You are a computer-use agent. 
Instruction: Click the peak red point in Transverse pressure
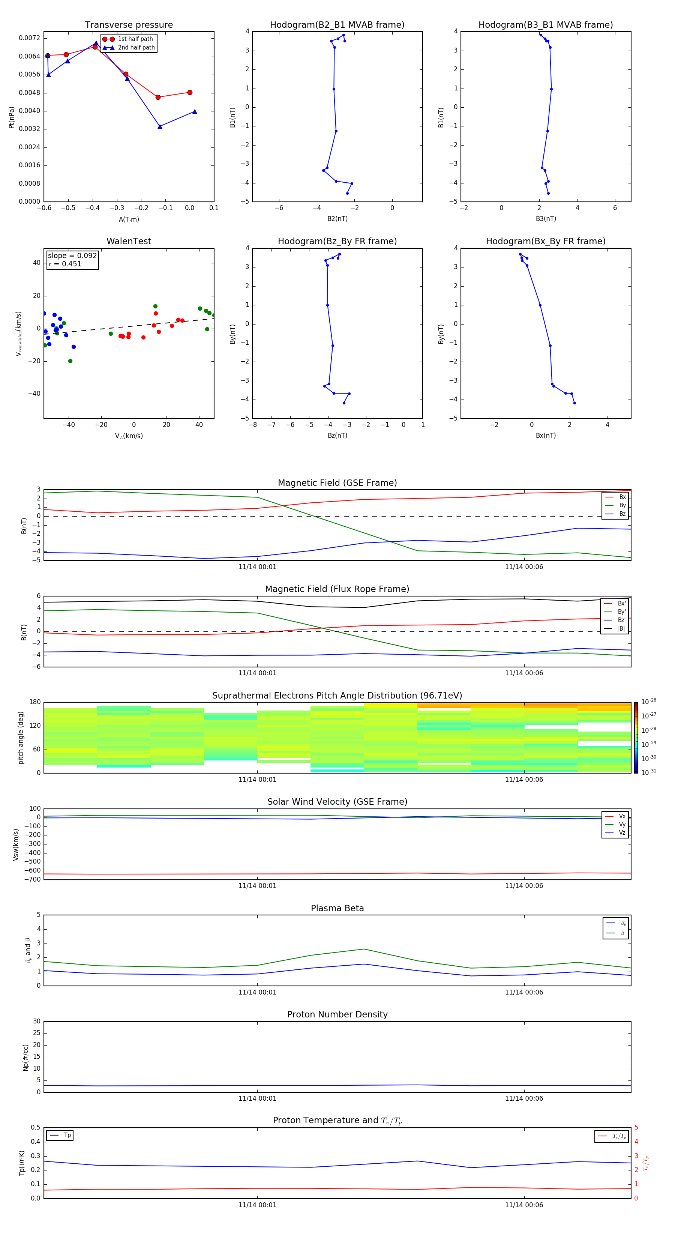94,47
